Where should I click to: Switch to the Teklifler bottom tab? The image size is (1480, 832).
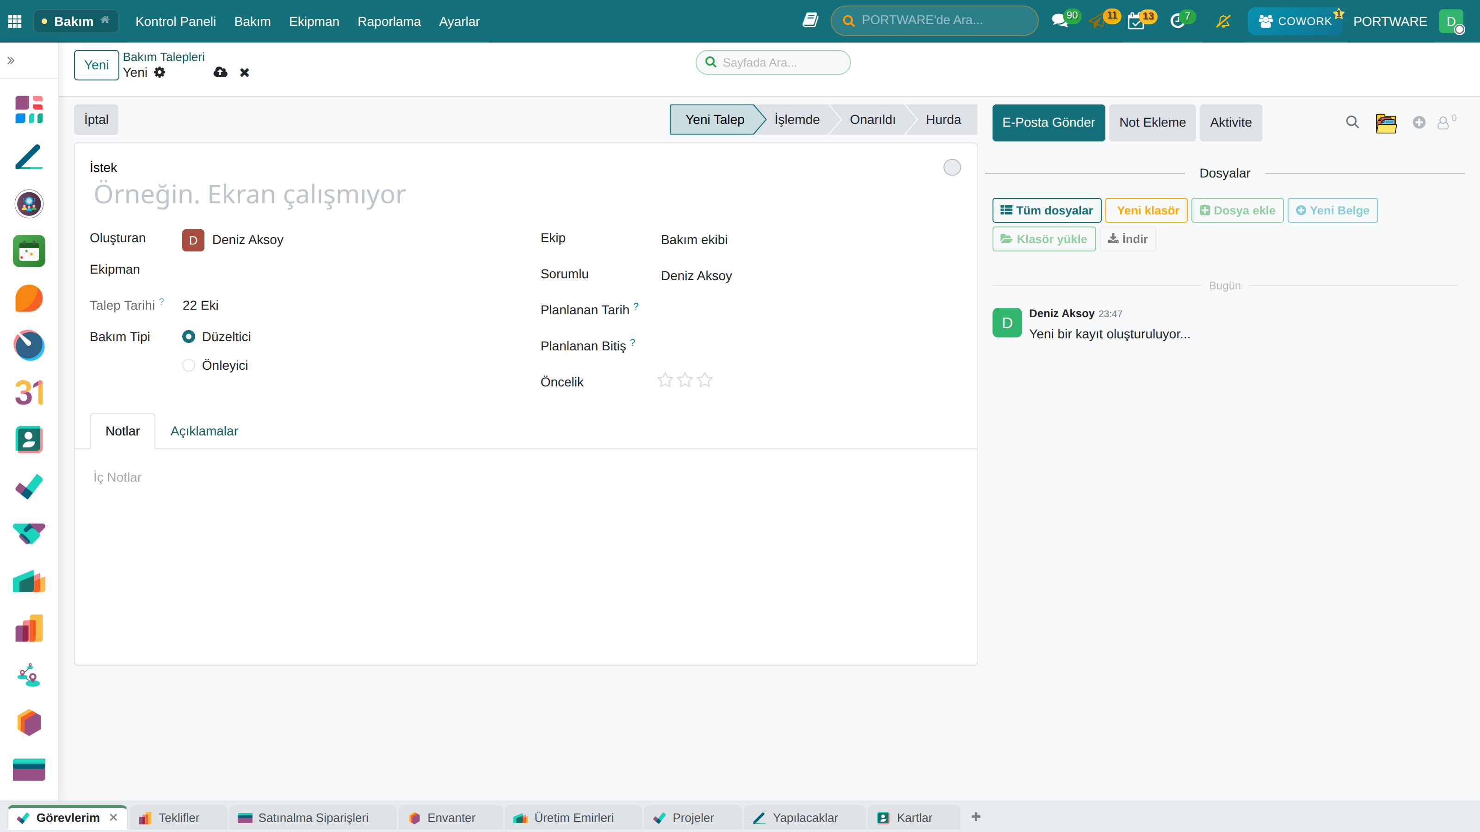pos(179,818)
